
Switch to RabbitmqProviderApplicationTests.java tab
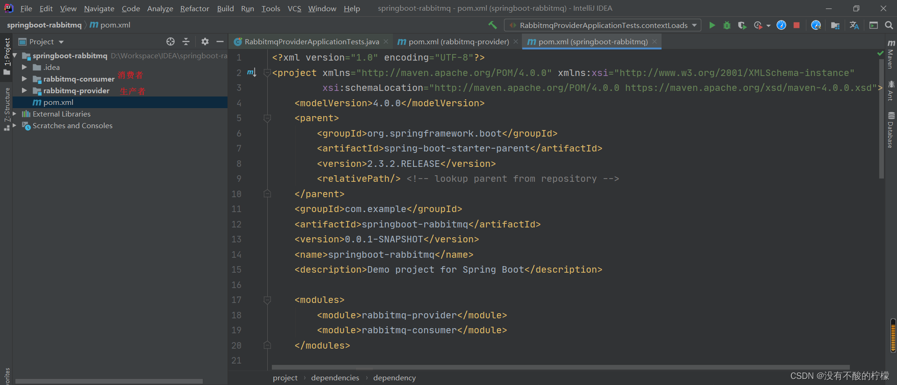[x=312, y=41]
